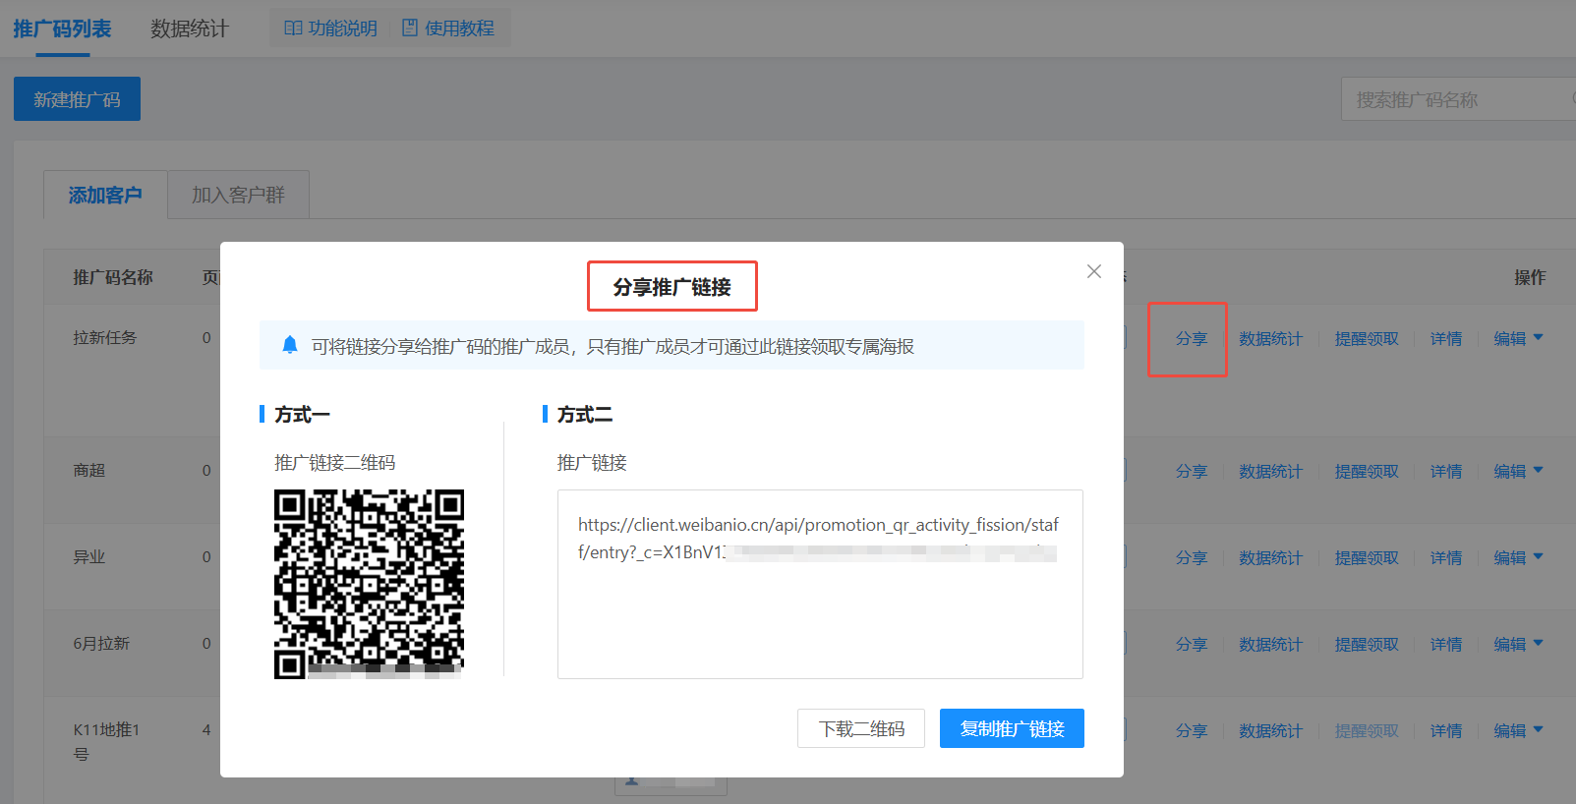Click 分享 in the 商超 row
The width and height of the screenshot is (1576, 804).
(x=1192, y=471)
